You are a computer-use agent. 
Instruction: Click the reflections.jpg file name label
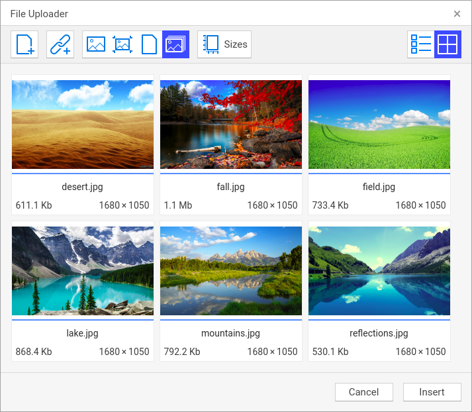[x=379, y=333]
